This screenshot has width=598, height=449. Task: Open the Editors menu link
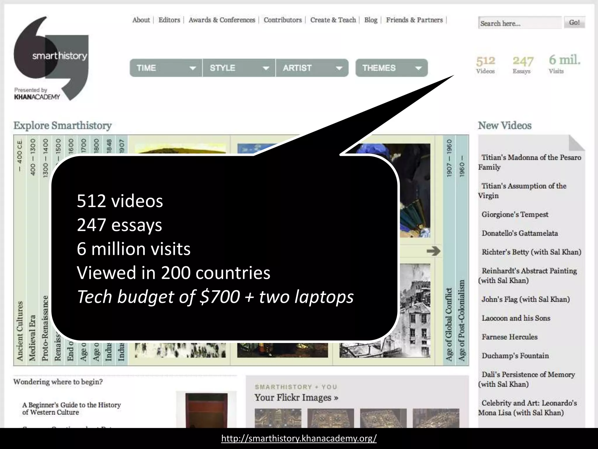coord(169,20)
